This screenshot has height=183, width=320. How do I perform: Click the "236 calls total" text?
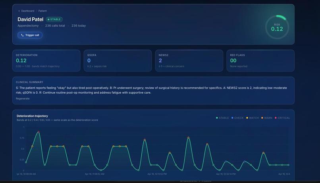click(x=55, y=26)
